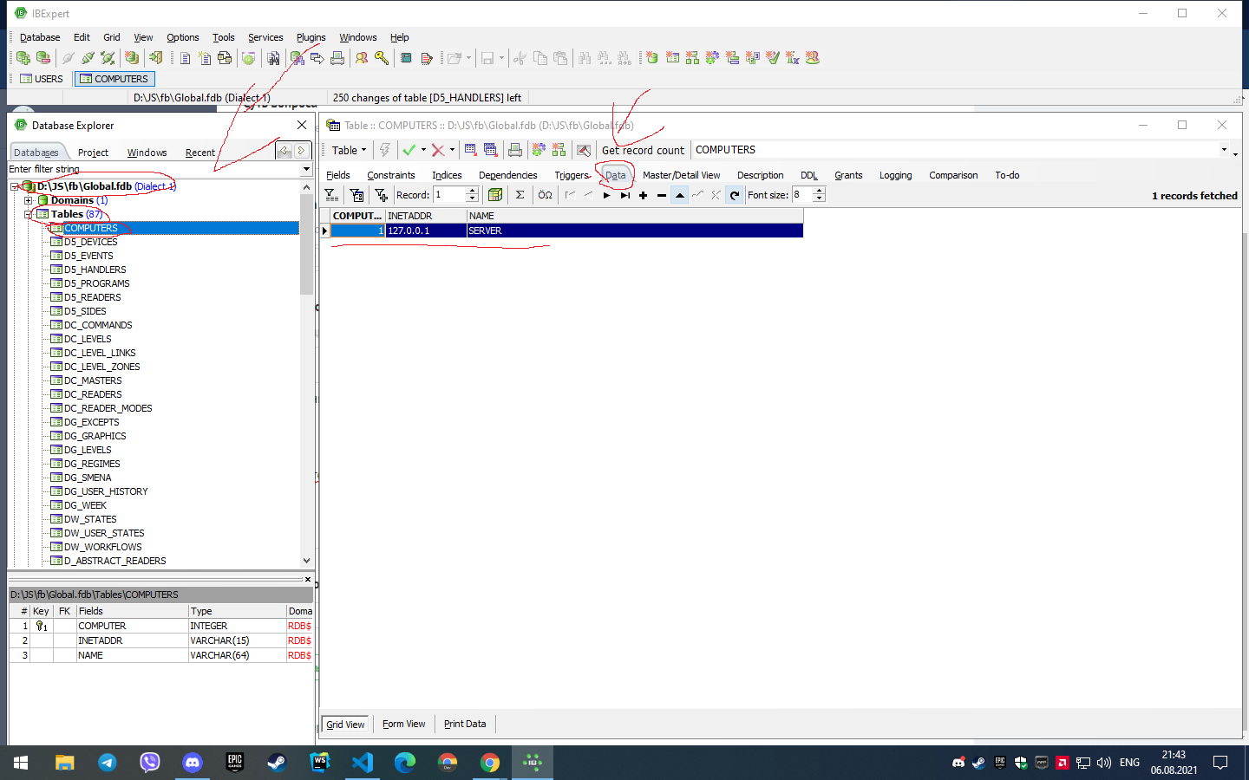Open the Services menu

coord(265,37)
